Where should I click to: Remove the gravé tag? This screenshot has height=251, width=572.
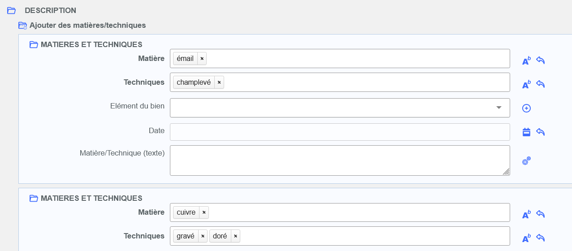(x=203, y=236)
